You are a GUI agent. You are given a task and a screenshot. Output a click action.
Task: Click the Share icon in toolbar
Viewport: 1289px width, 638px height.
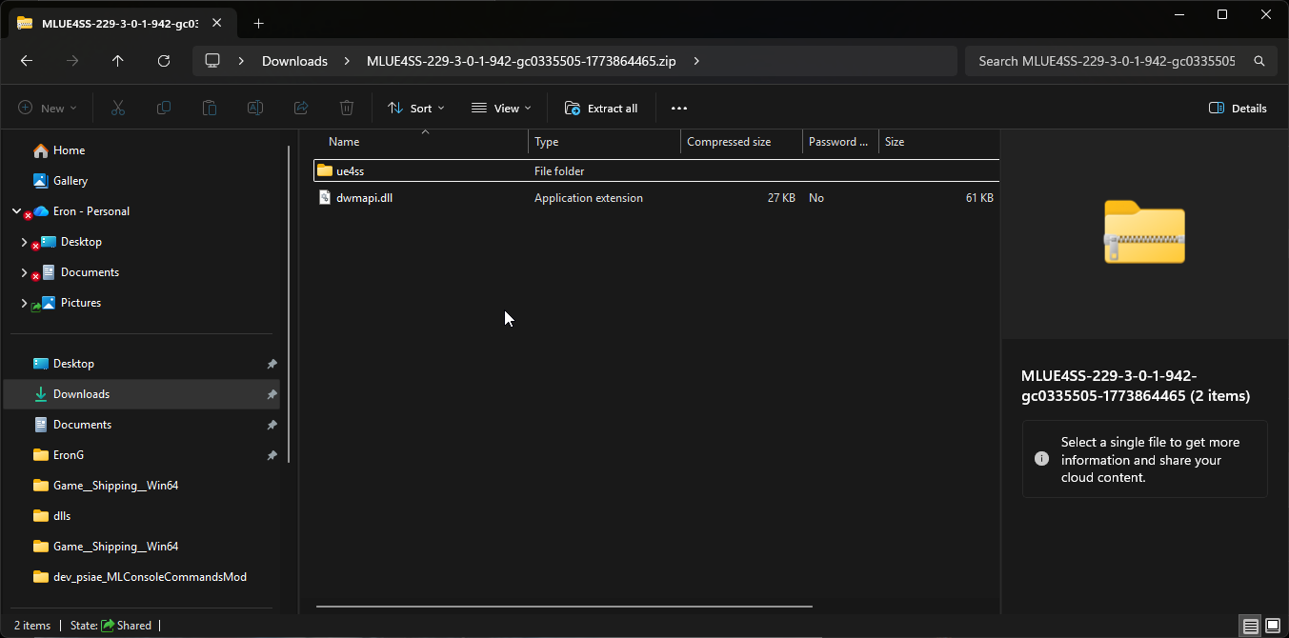pyautogui.click(x=301, y=109)
